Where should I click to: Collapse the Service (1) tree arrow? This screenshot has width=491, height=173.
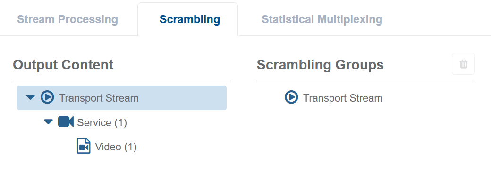48,121
